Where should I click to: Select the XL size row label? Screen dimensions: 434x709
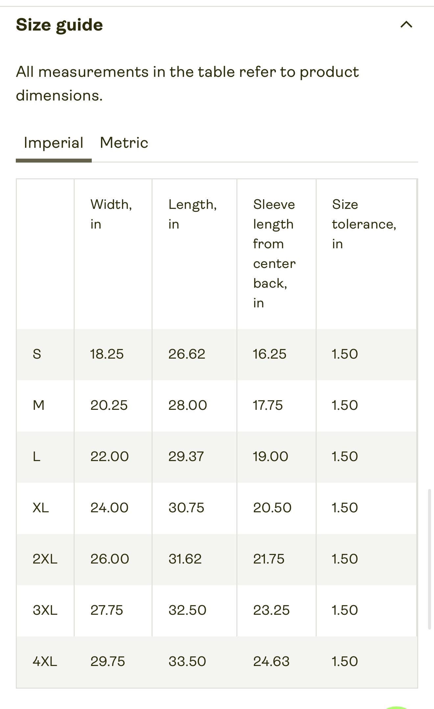click(x=41, y=508)
